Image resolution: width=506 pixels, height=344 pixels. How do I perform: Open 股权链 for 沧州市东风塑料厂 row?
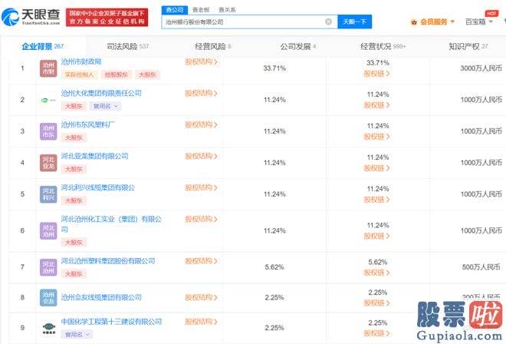(376, 137)
